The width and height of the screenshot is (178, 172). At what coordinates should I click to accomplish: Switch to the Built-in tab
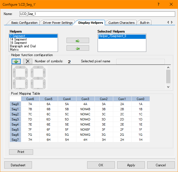coord(145,23)
